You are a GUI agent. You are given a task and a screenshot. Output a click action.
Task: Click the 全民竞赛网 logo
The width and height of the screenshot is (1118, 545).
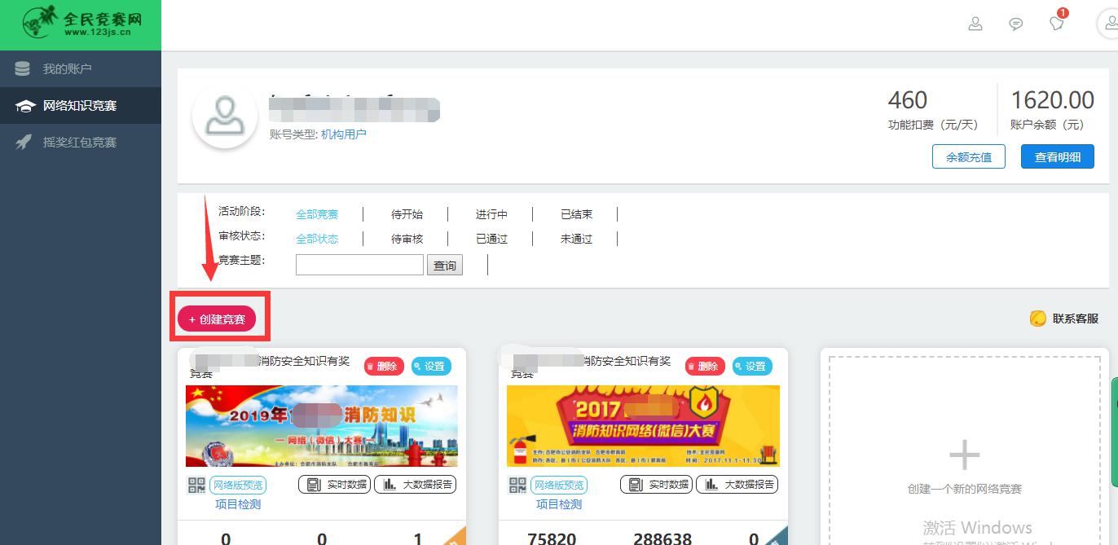coord(81,24)
